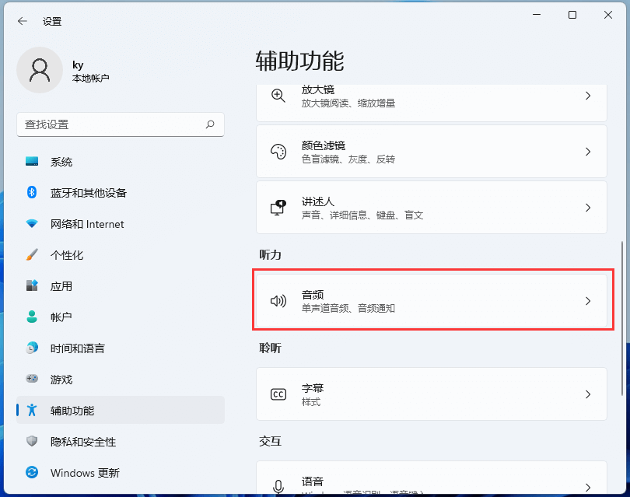Switch to 系统 in the sidebar
Image resolution: width=630 pixels, height=497 pixels.
[53, 162]
